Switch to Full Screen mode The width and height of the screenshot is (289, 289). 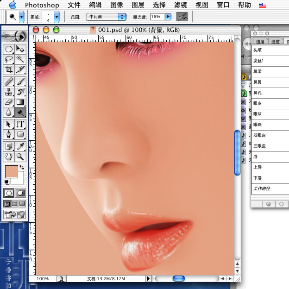pyautogui.click(x=22, y=204)
